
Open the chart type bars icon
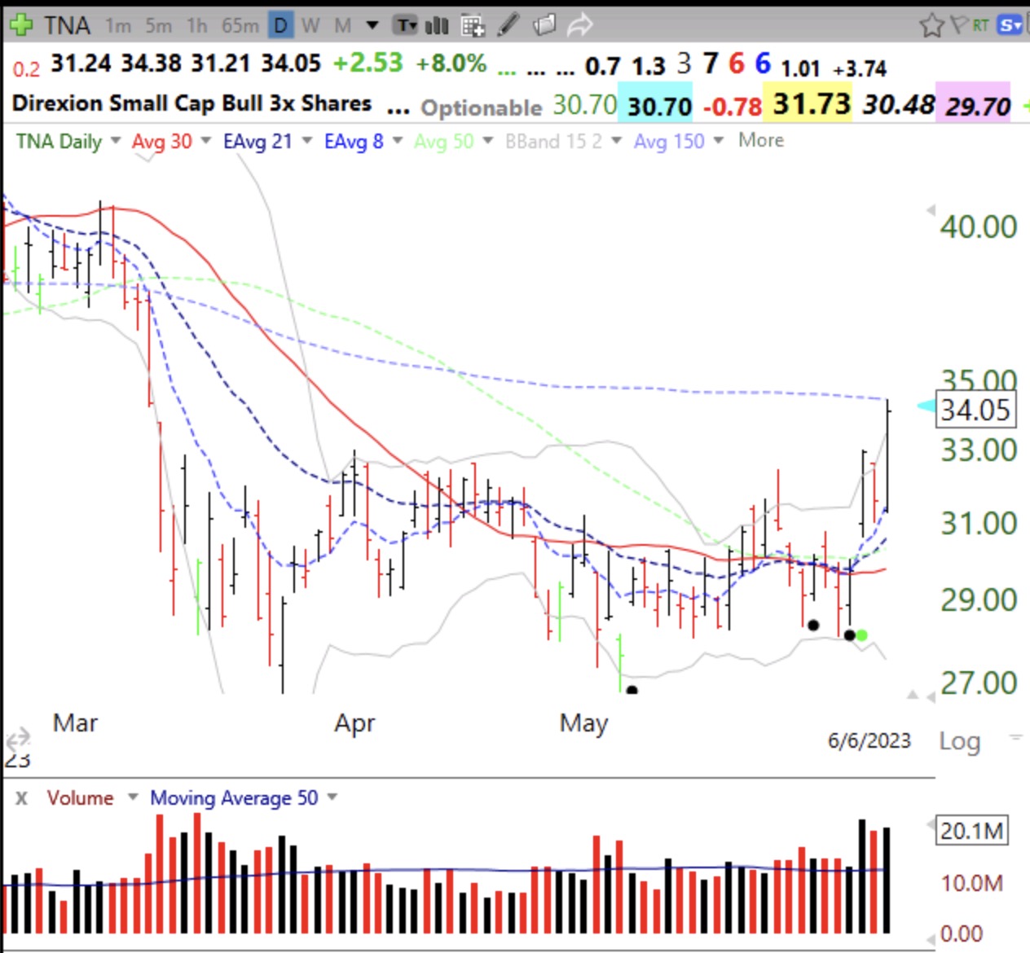tap(438, 26)
